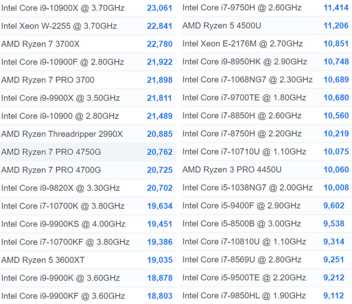Screen dimensions: 352x304
Task: Select Intel Core i5-9500TE @ 2.20GHz
Action: [244, 278]
